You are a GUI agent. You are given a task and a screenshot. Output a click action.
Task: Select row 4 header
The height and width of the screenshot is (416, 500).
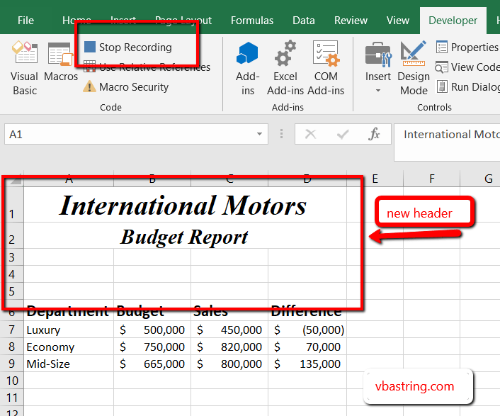[12, 274]
